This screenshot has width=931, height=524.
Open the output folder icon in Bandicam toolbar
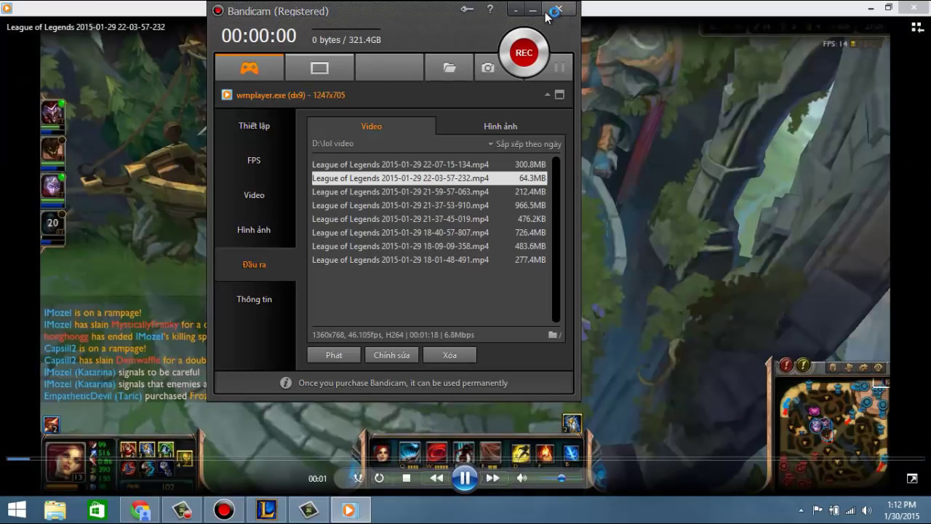[449, 68]
